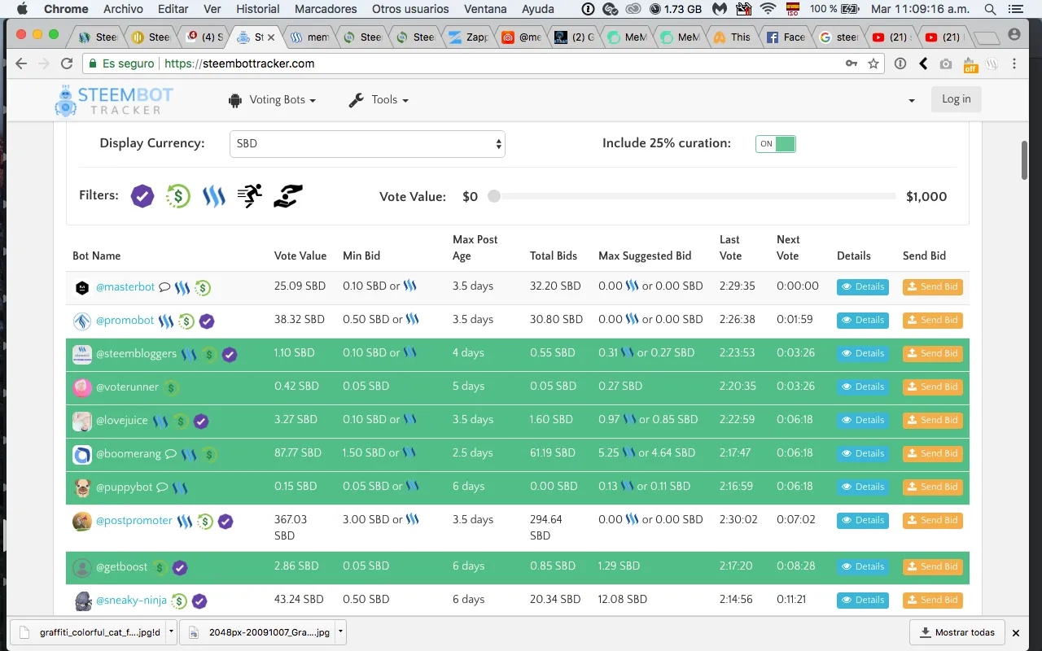Screen dimensions: 1042x651
Task: Click the Vote Value slider track
Action: coord(694,196)
